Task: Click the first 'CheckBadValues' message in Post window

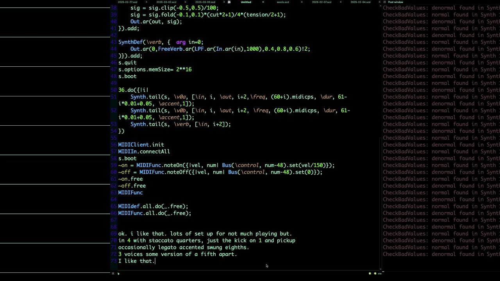Action: pos(441,8)
